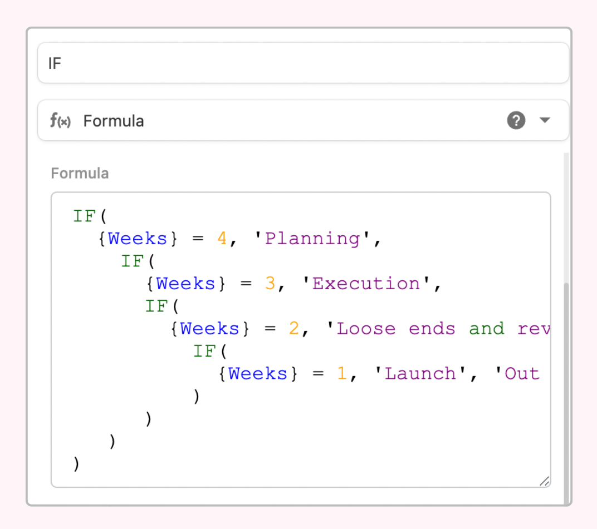Image resolution: width=597 pixels, height=529 pixels.
Task: Click the orange number 2 in the formula
Action: 294,329
